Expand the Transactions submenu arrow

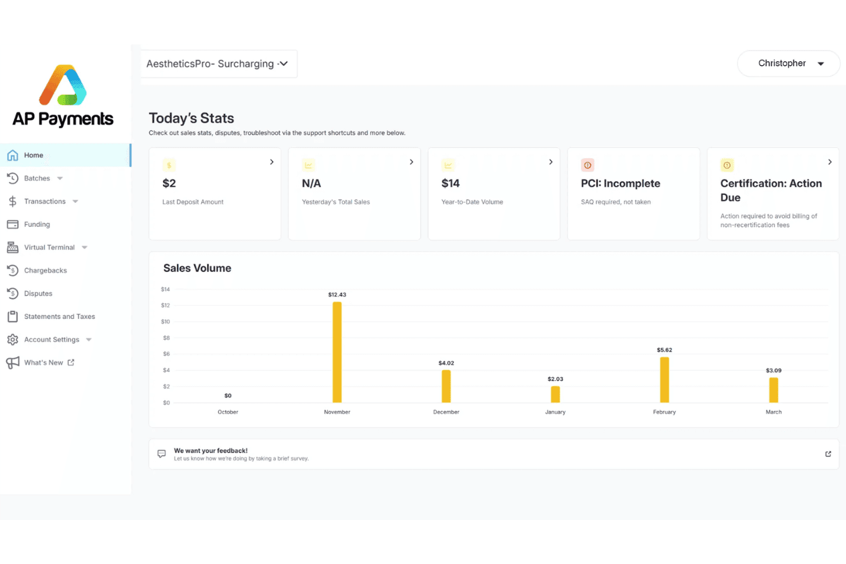click(75, 201)
